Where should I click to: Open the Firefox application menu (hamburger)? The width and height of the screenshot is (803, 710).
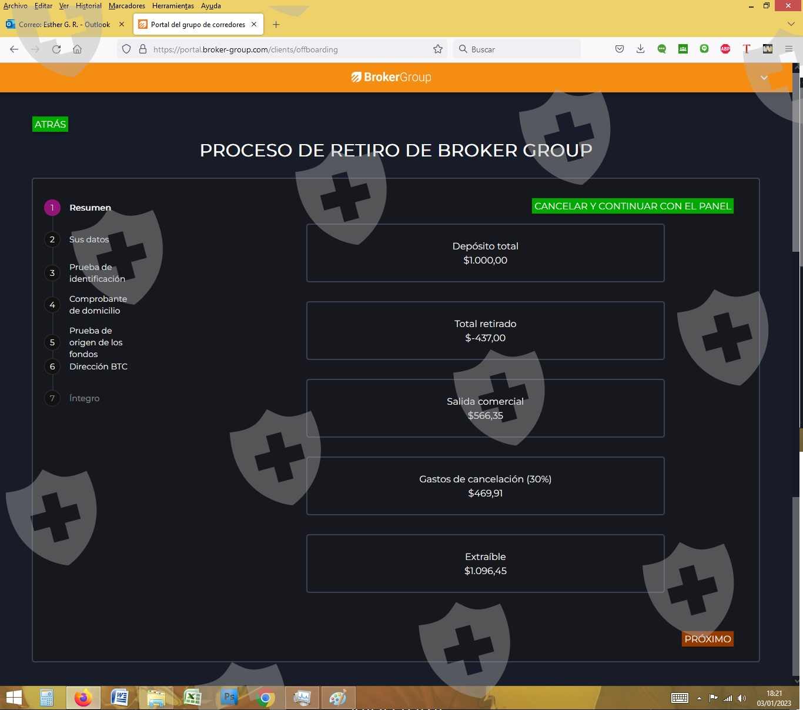[x=789, y=49]
